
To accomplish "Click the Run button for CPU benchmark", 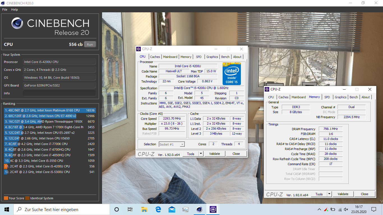I will [x=90, y=45].
